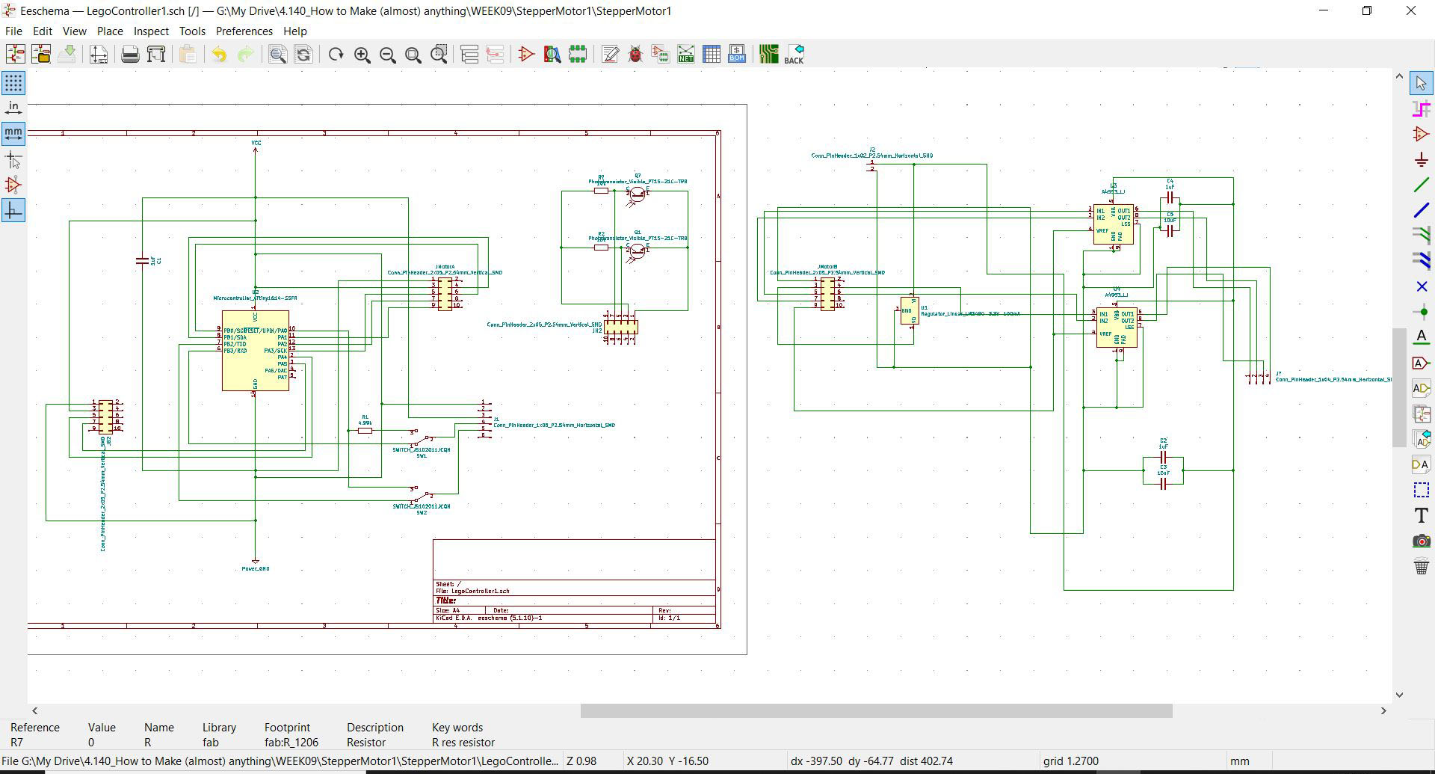Click the Print schematic icon
Viewport: 1435px width, 774px height.
click(130, 54)
